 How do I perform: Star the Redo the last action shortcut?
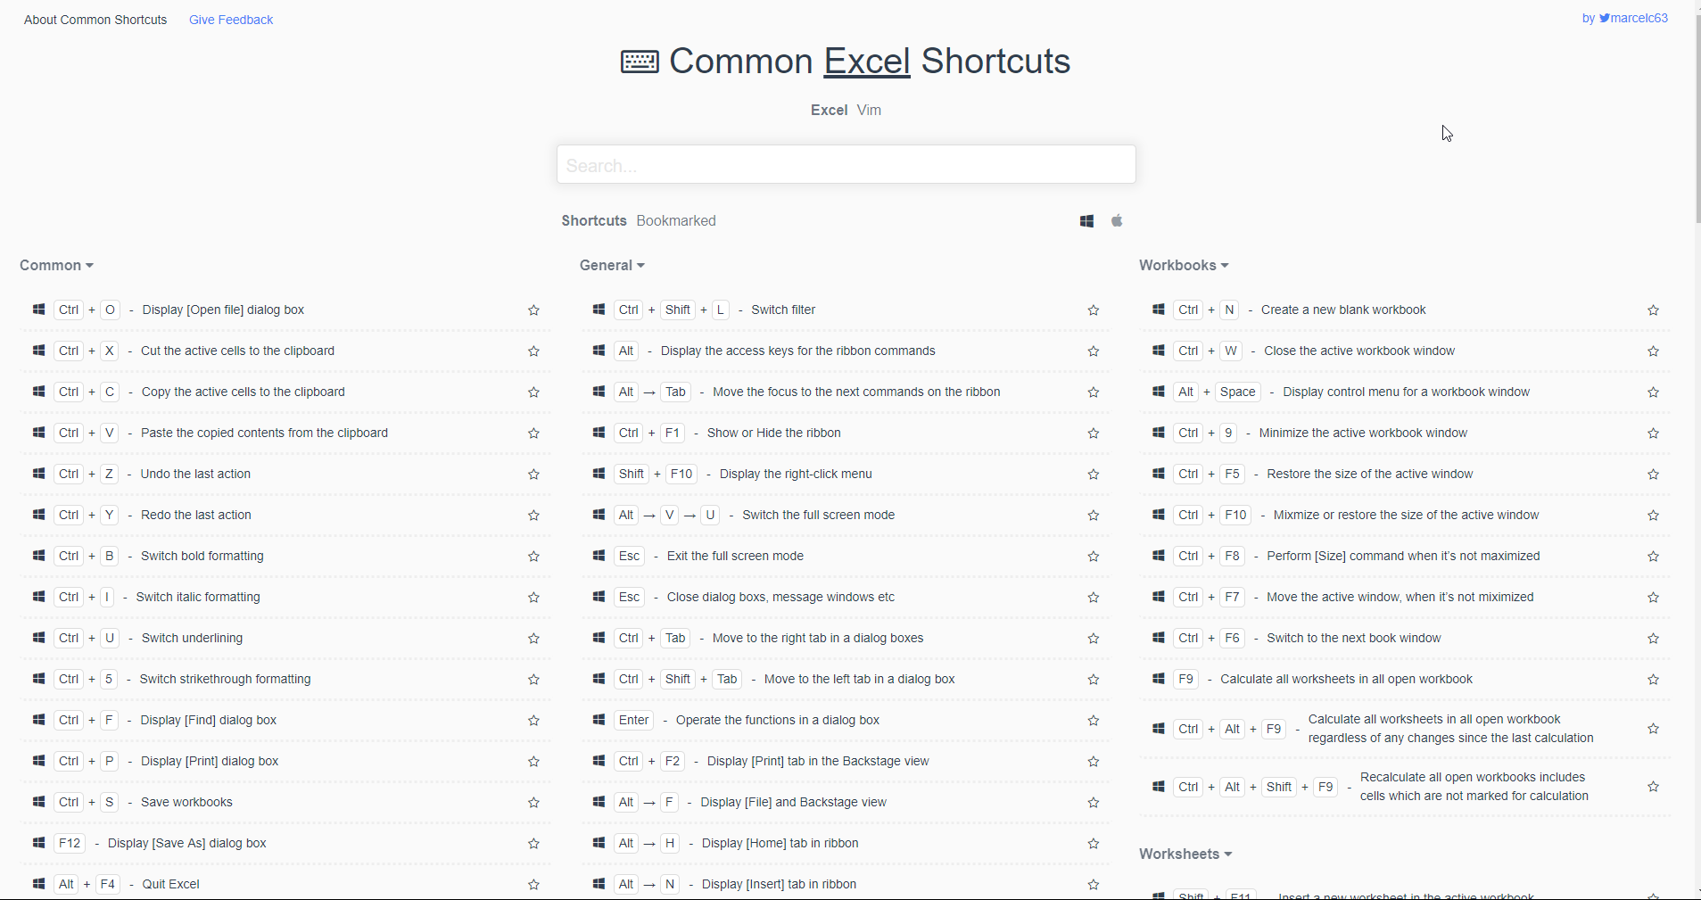pyautogui.click(x=533, y=516)
